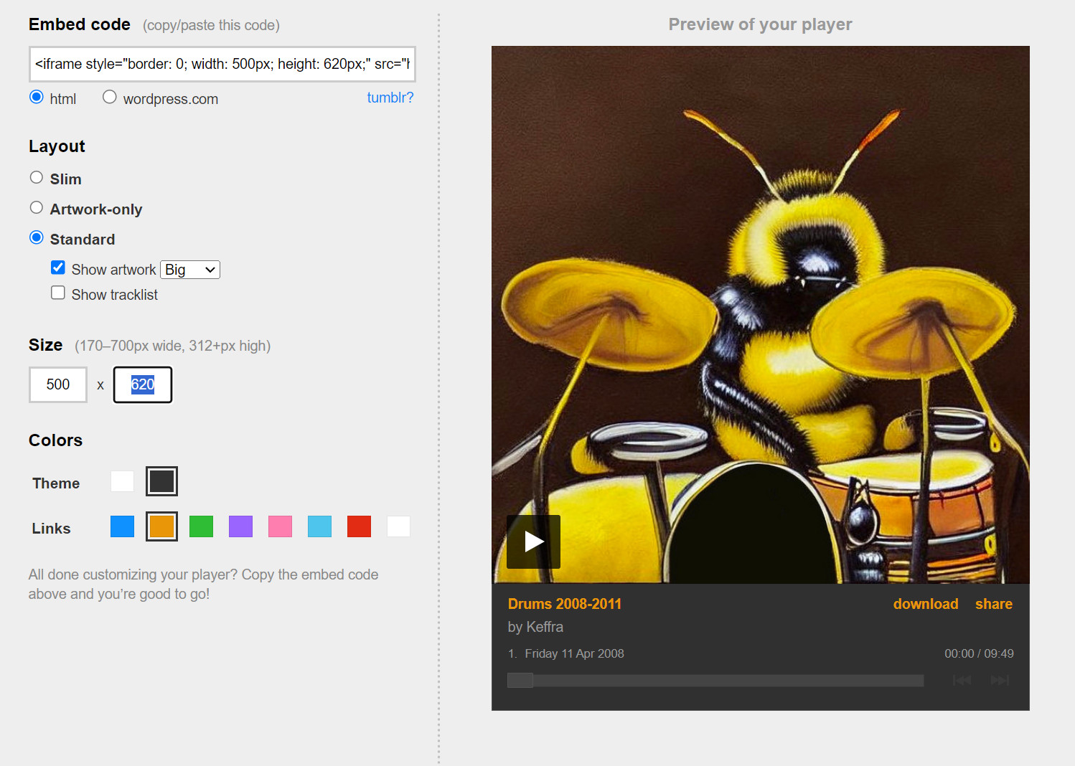Click the embed code text field
Viewport: 1075px width, 766px height.
(222, 64)
